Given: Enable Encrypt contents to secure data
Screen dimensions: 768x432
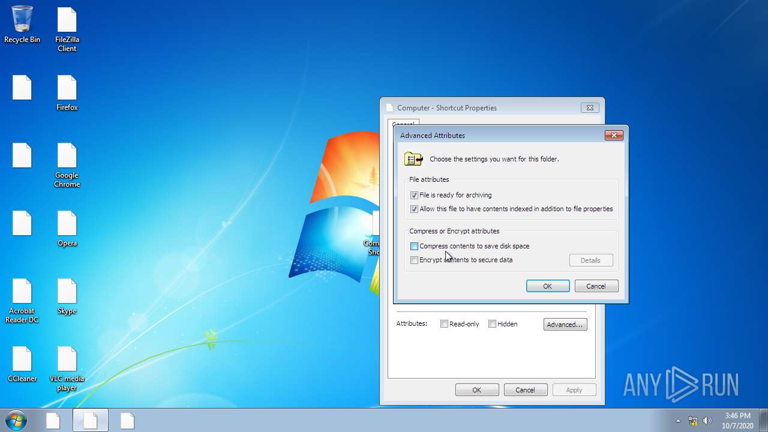Looking at the screenshot, I should tap(414, 260).
